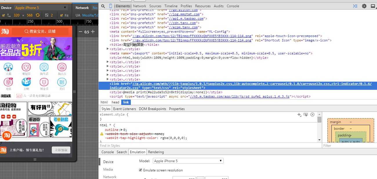Select the Event Listeners sidebar tab
This screenshot has height=179, width=377.
124,109
